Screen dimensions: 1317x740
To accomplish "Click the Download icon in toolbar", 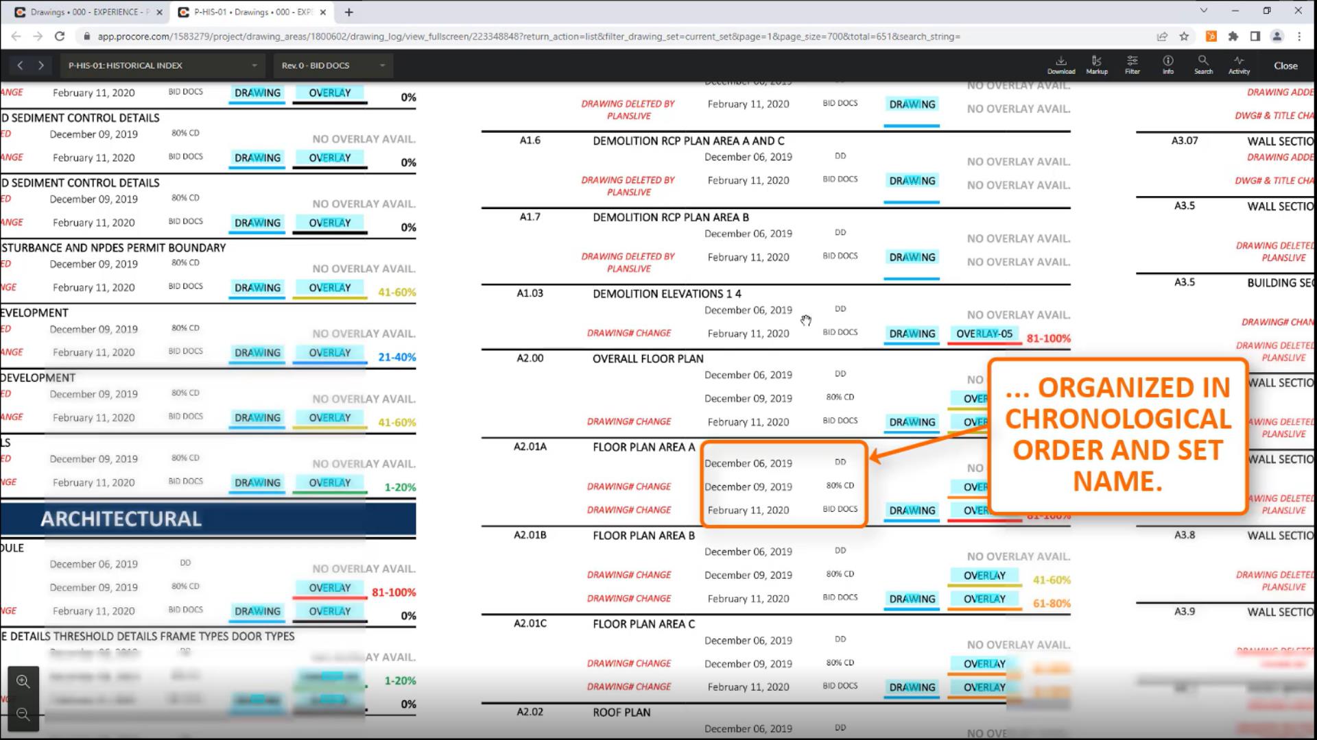I will pos(1060,64).
